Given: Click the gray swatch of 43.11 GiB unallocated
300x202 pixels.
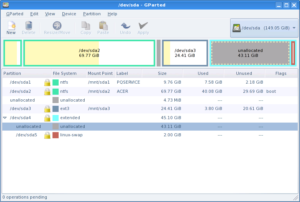Looking at the screenshot, I should pos(56,126).
